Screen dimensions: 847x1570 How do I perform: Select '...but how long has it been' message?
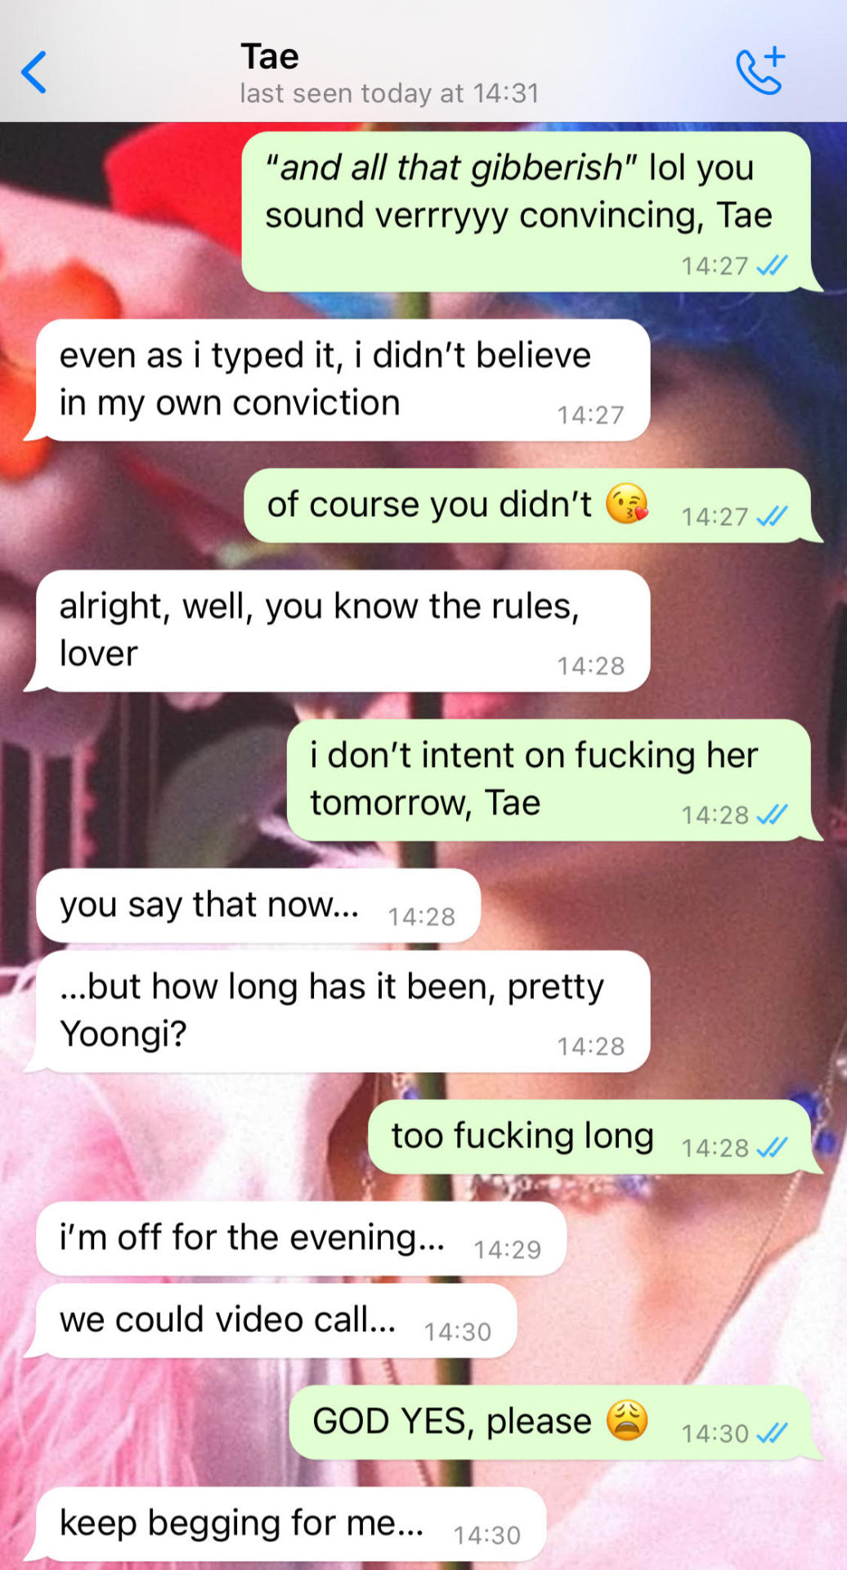click(x=343, y=1011)
